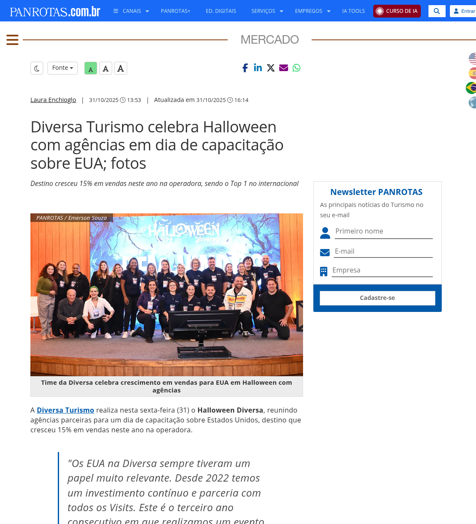This screenshot has width=476, height=524.
Task: Go to PANROTAS.com.br home logo
Action: (55, 12)
